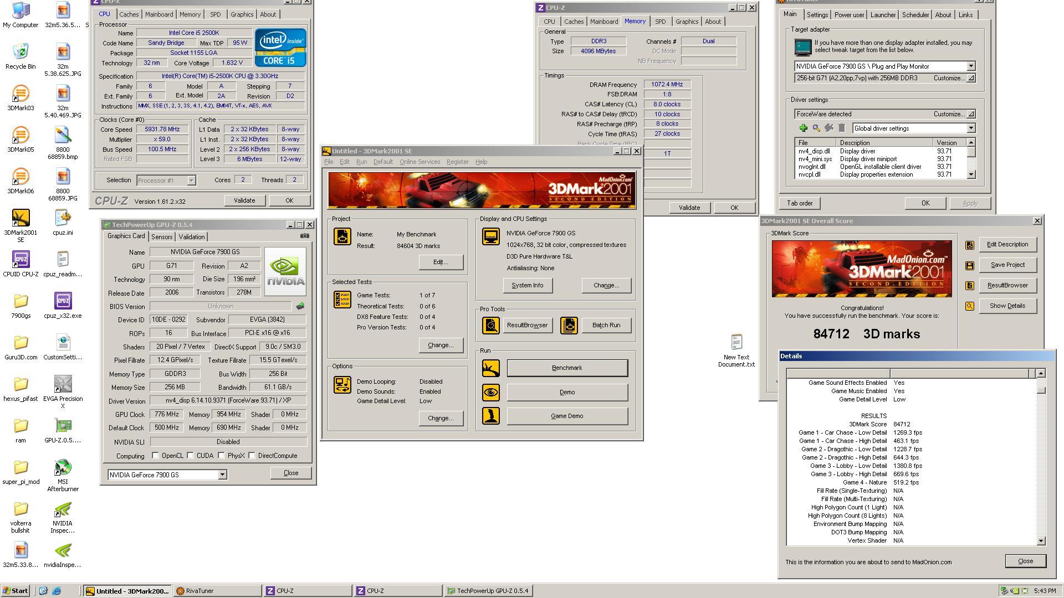
Task: Open the Validation tab in GPU-Z
Action: coord(192,237)
